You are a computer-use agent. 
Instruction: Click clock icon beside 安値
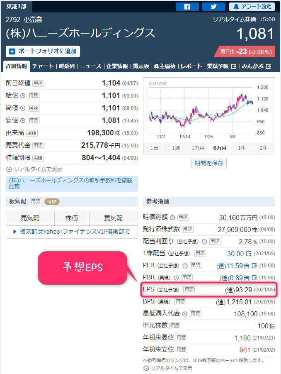click(x=23, y=120)
